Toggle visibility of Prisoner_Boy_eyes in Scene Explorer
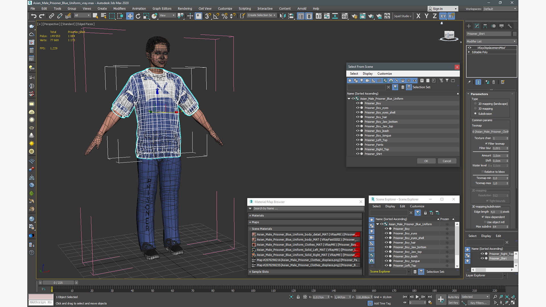 (x=386, y=233)
